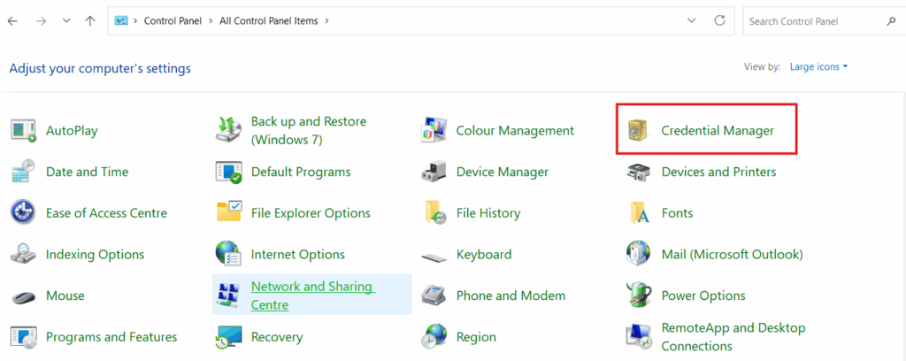Open the Phone and Modem link
This screenshot has width=906, height=361.
tap(511, 296)
